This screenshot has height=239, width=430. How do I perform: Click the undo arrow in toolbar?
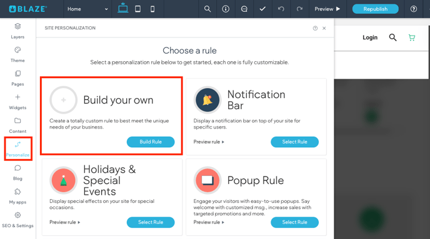(281, 9)
